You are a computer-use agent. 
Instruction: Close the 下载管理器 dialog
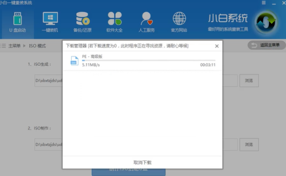tap(216, 46)
